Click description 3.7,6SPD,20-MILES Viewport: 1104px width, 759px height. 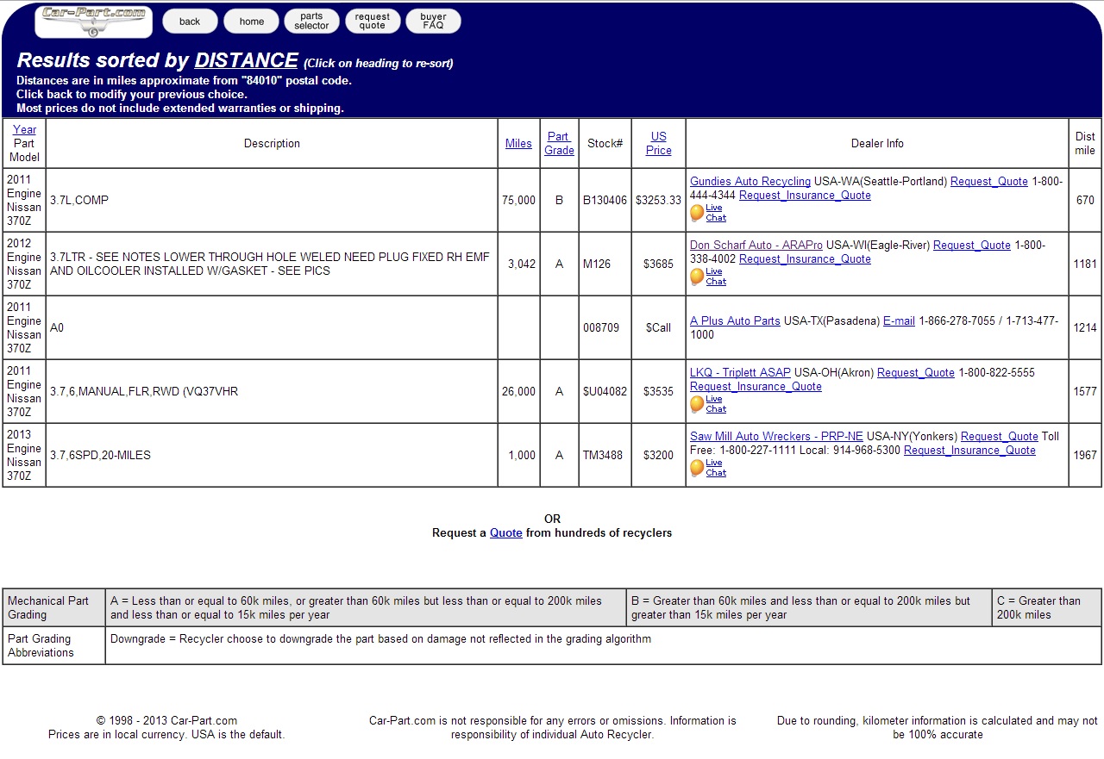pos(100,456)
